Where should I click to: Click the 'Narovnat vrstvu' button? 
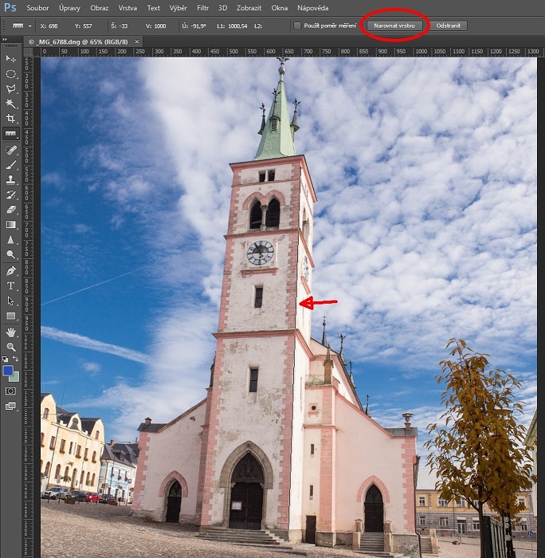click(x=394, y=26)
